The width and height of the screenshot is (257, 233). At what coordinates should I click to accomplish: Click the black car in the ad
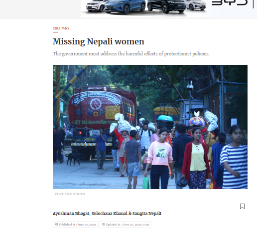coord(167,6)
